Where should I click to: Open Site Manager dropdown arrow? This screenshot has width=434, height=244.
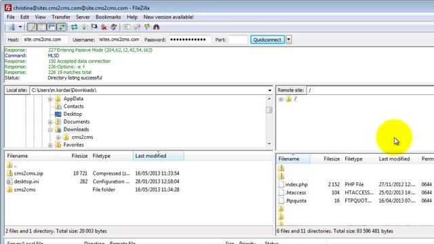click(x=20, y=27)
